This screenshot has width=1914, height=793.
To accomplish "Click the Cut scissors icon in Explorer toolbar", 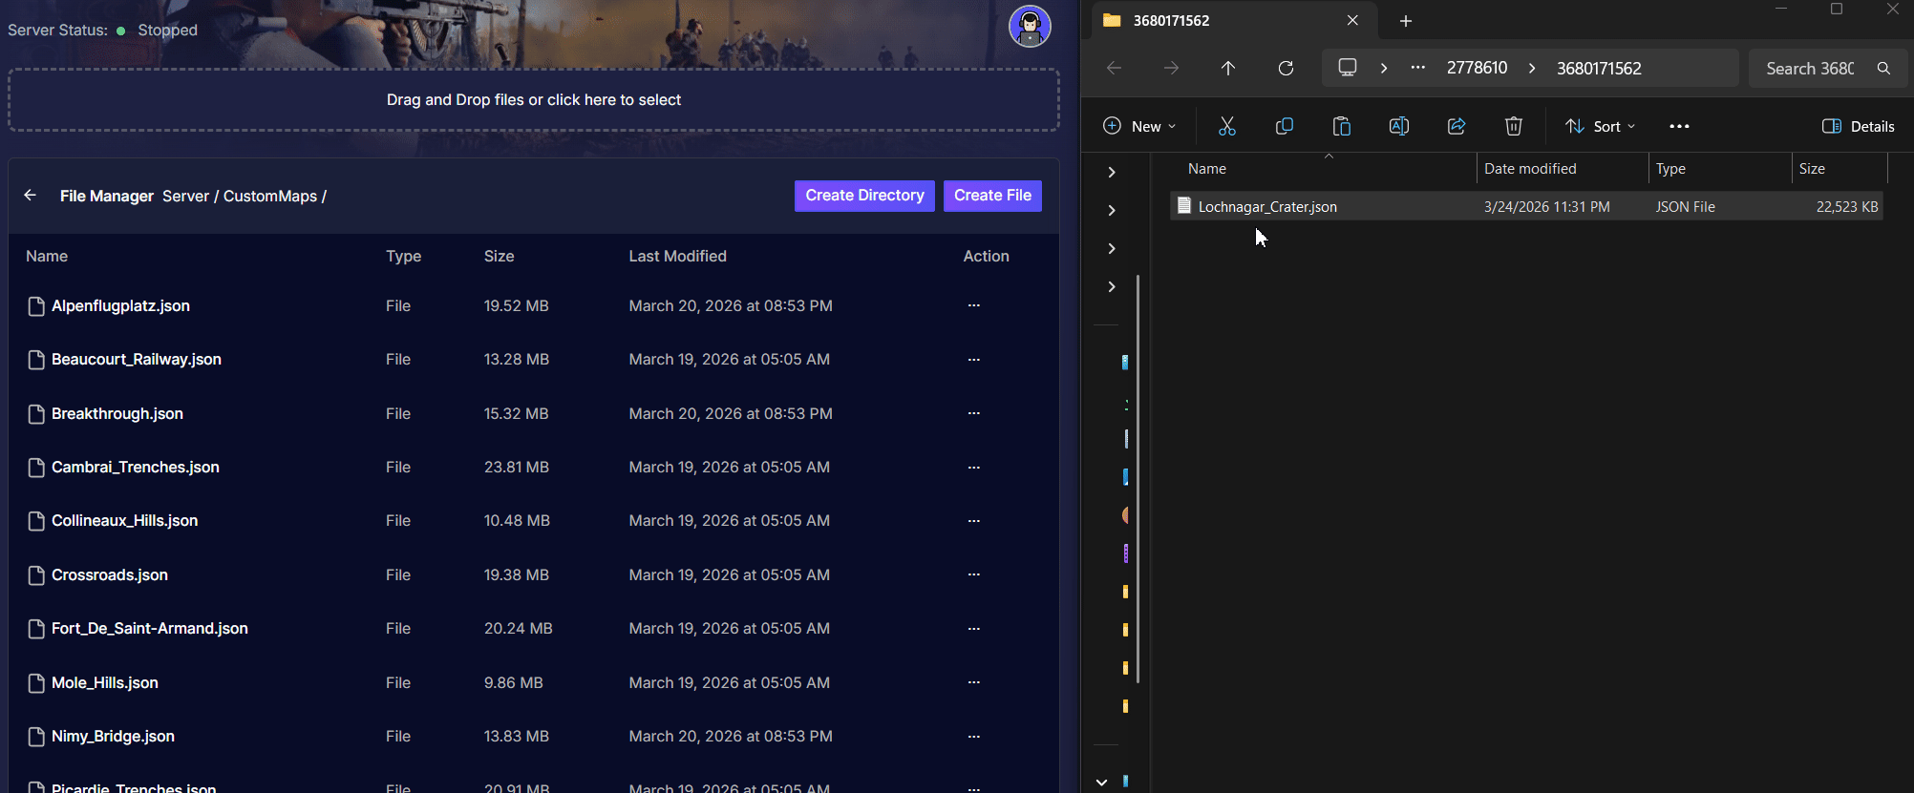I will click(x=1227, y=126).
